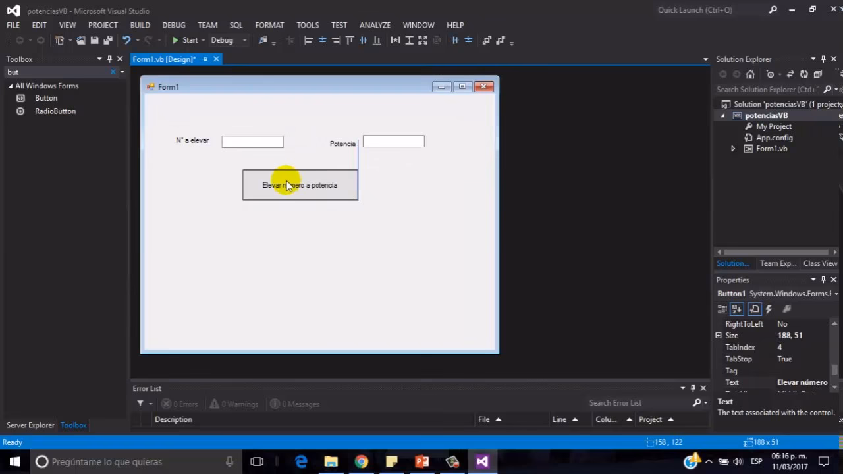Screen dimensions: 843x474
Task: Open Property Pages via the wrench icon
Action: tap(786, 309)
